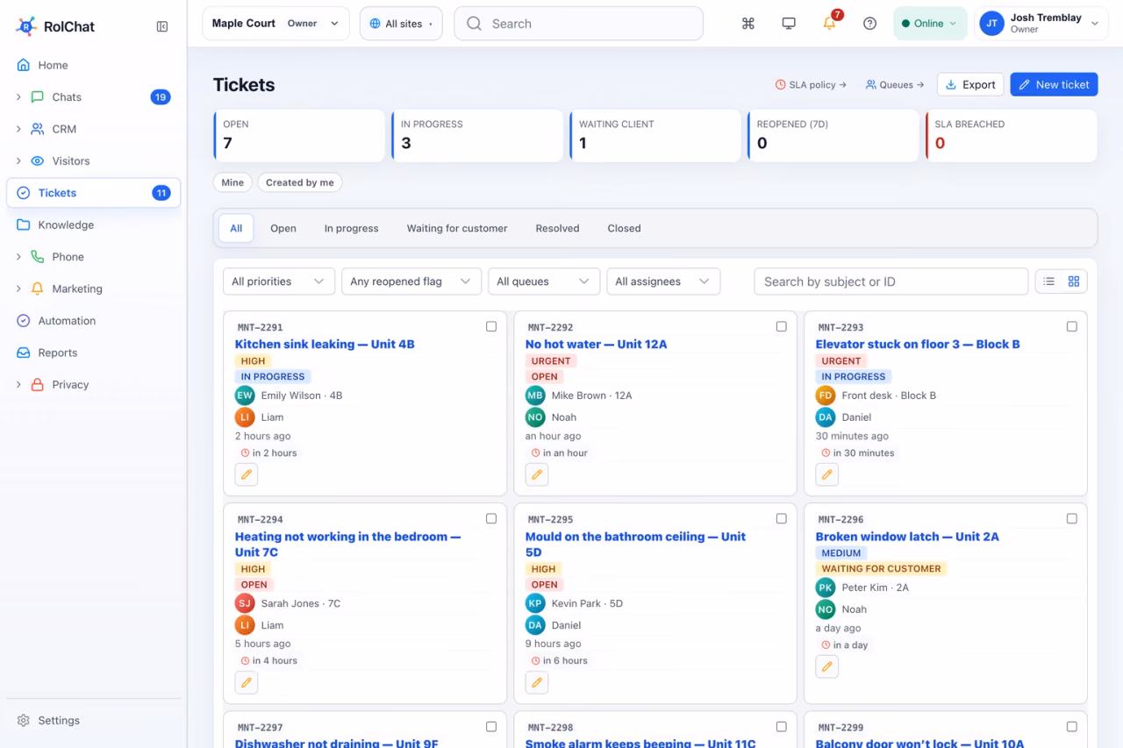
Task: Switch to the In progress tab
Action: coord(351,228)
